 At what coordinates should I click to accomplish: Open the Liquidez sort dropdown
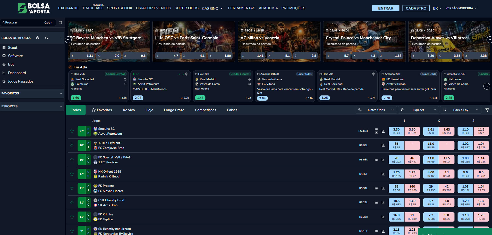tap(418, 110)
